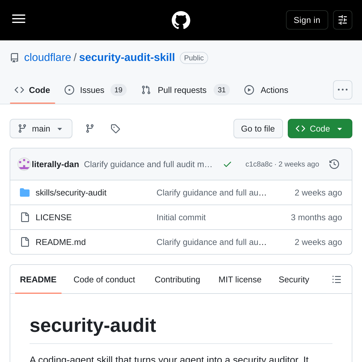Viewport: 362px width, 362px height.
Task: Open the hamburger navigation menu
Action: (19, 19)
